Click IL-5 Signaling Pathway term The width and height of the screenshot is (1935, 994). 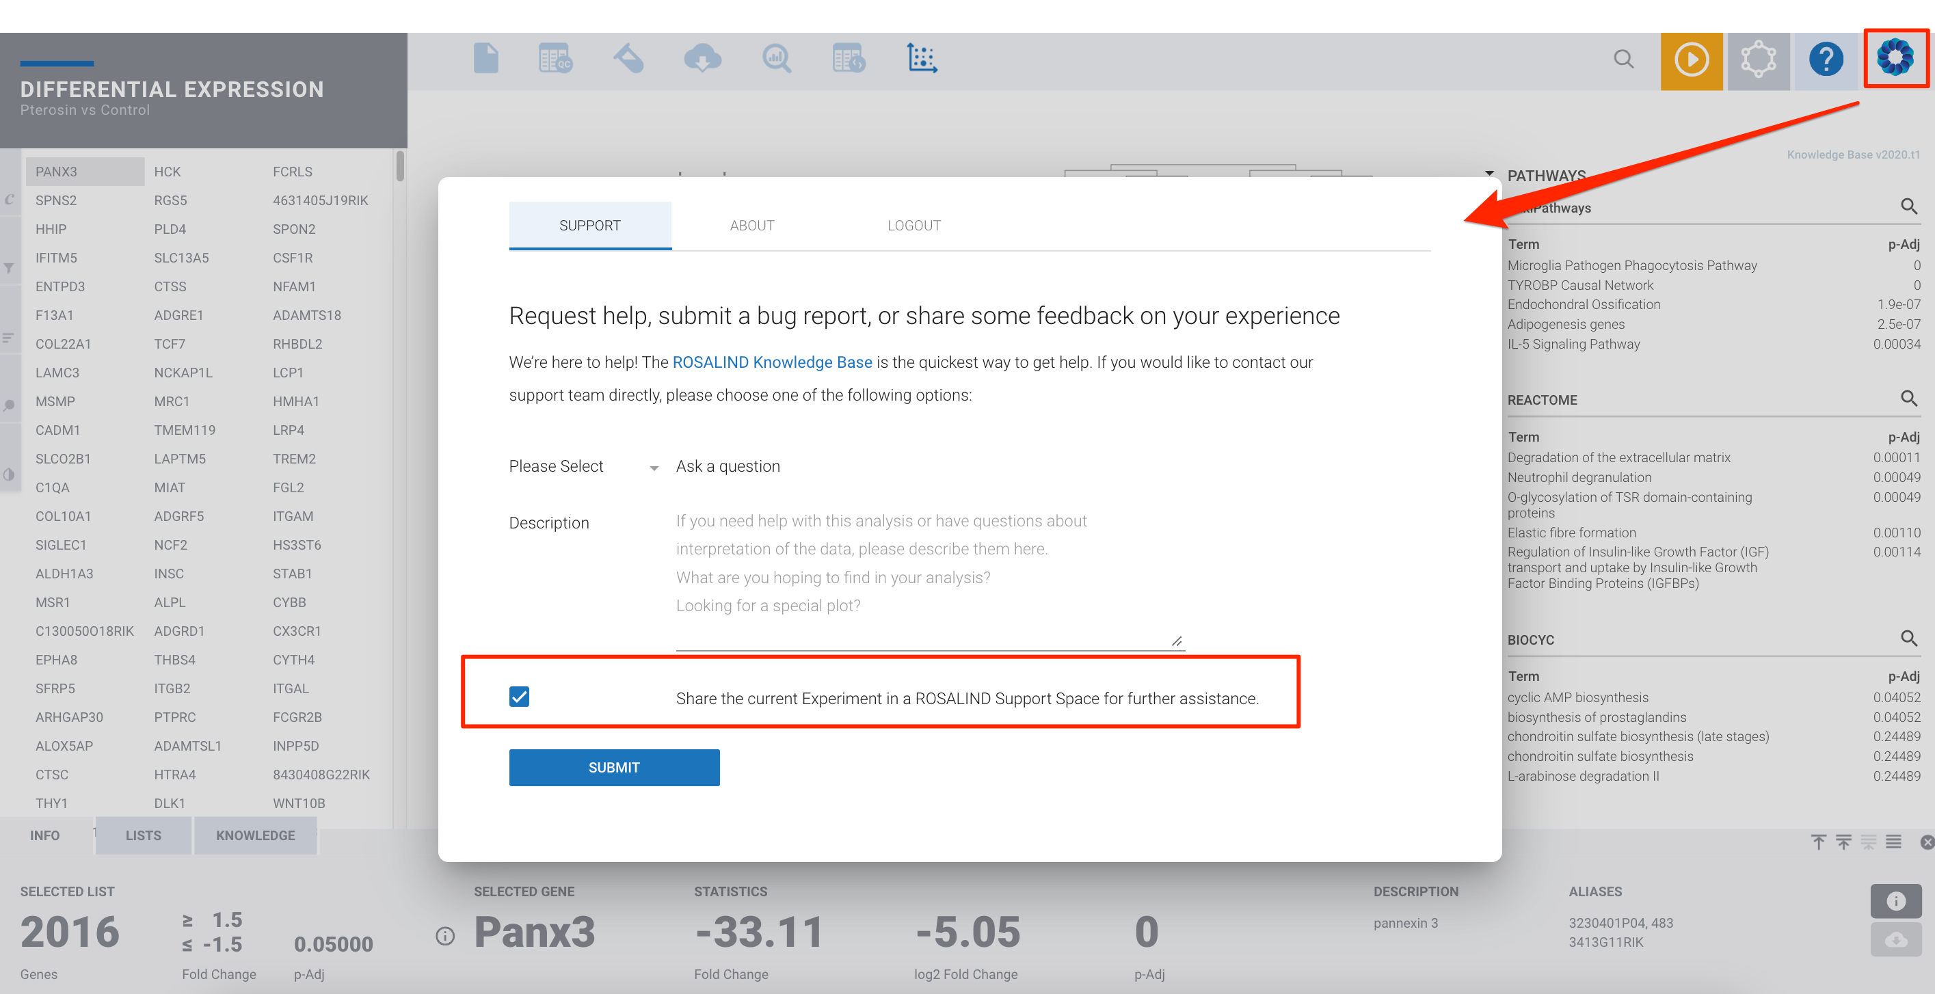[1574, 344]
